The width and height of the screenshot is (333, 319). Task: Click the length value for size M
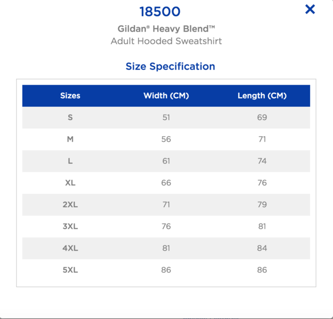(262, 139)
